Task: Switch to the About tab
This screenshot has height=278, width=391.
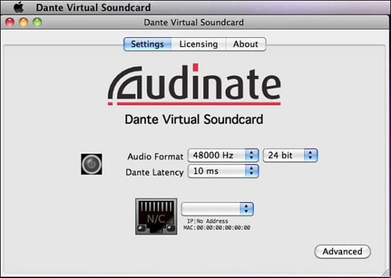Action: [x=246, y=44]
